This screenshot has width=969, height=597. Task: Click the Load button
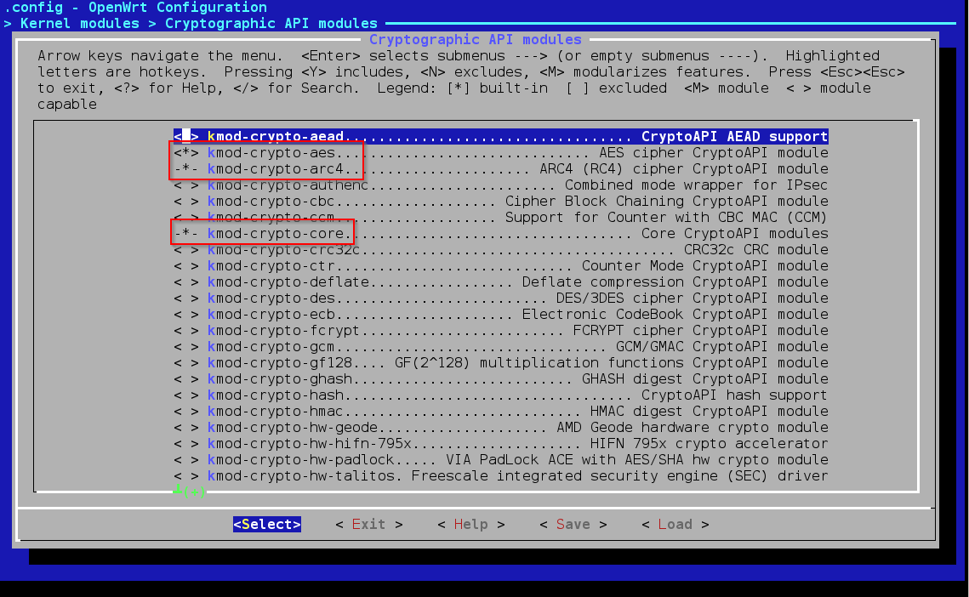click(x=675, y=525)
